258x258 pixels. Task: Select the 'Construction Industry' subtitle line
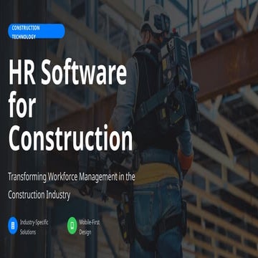click(x=39, y=195)
